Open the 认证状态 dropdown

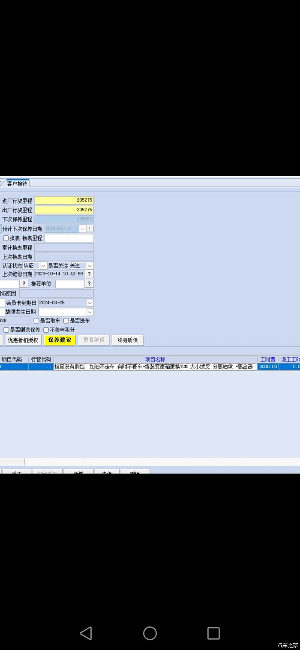tap(43, 266)
